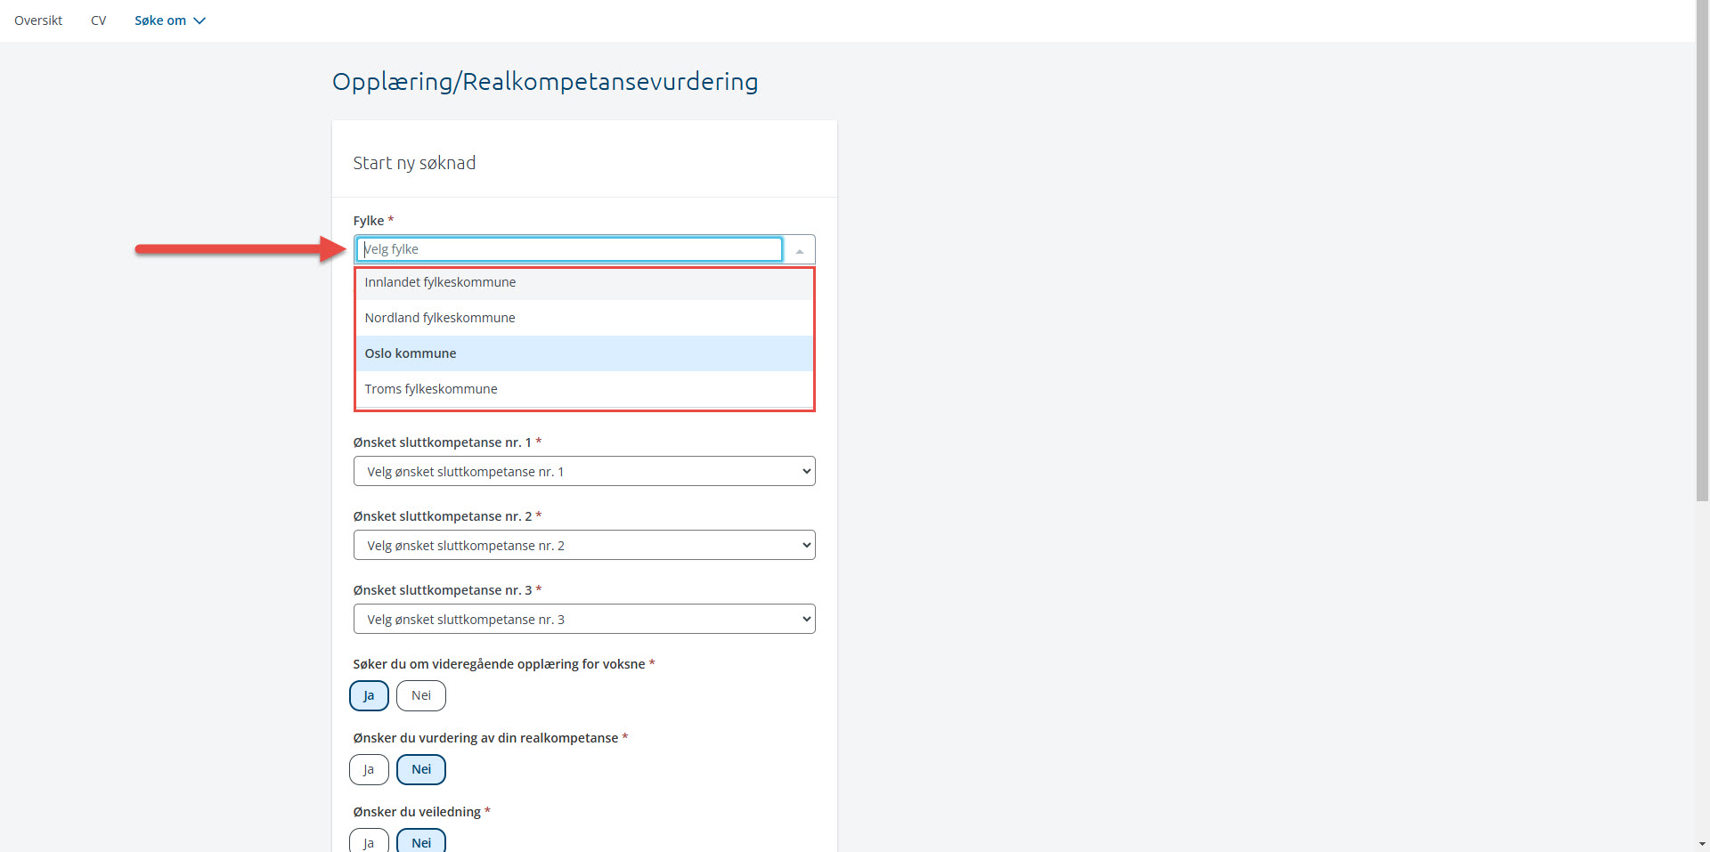Focus the Velg fylke search field
Image resolution: width=1710 pixels, height=852 pixels.
(x=570, y=249)
